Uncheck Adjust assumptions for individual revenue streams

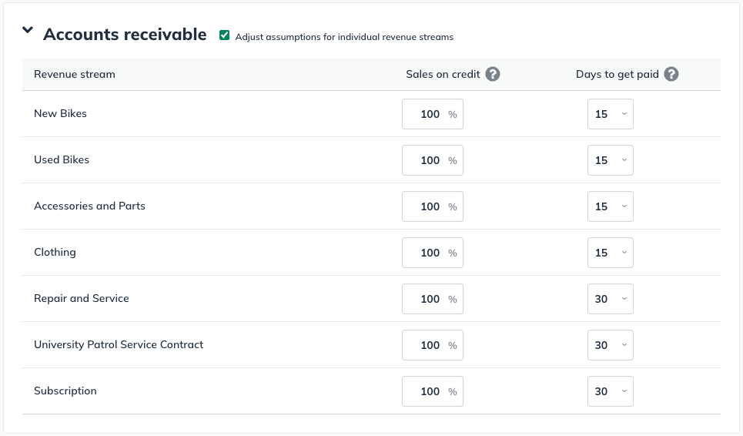click(225, 35)
